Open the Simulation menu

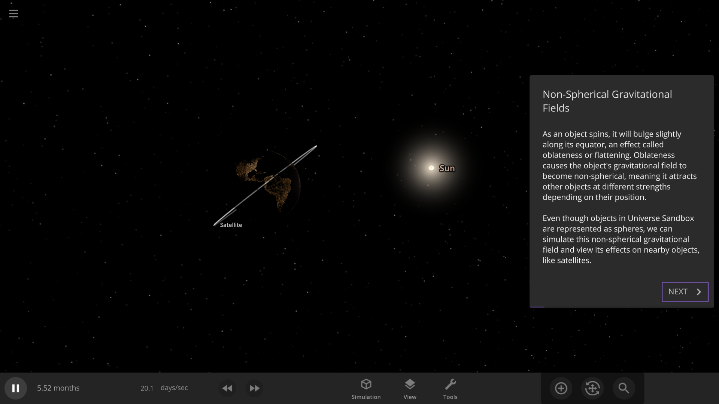pyautogui.click(x=366, y=389)
